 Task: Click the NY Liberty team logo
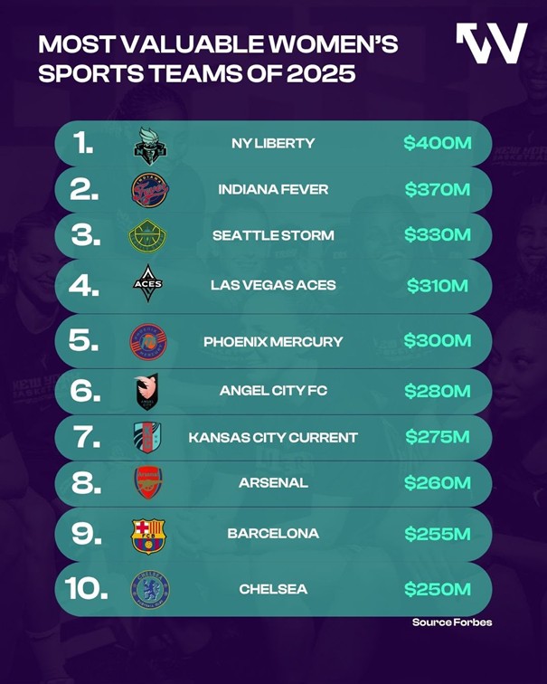point(149,147)
